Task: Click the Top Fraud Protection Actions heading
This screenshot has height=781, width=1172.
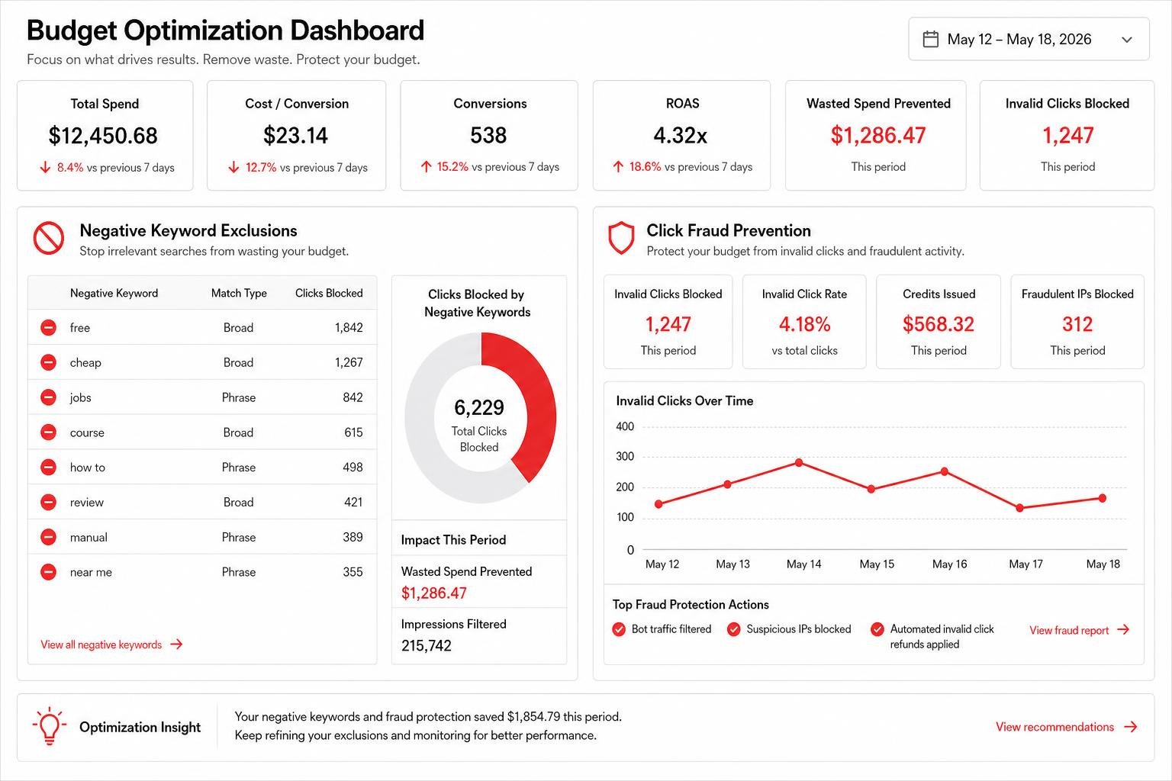Action: pyautogui.click(x=691, y=604)
